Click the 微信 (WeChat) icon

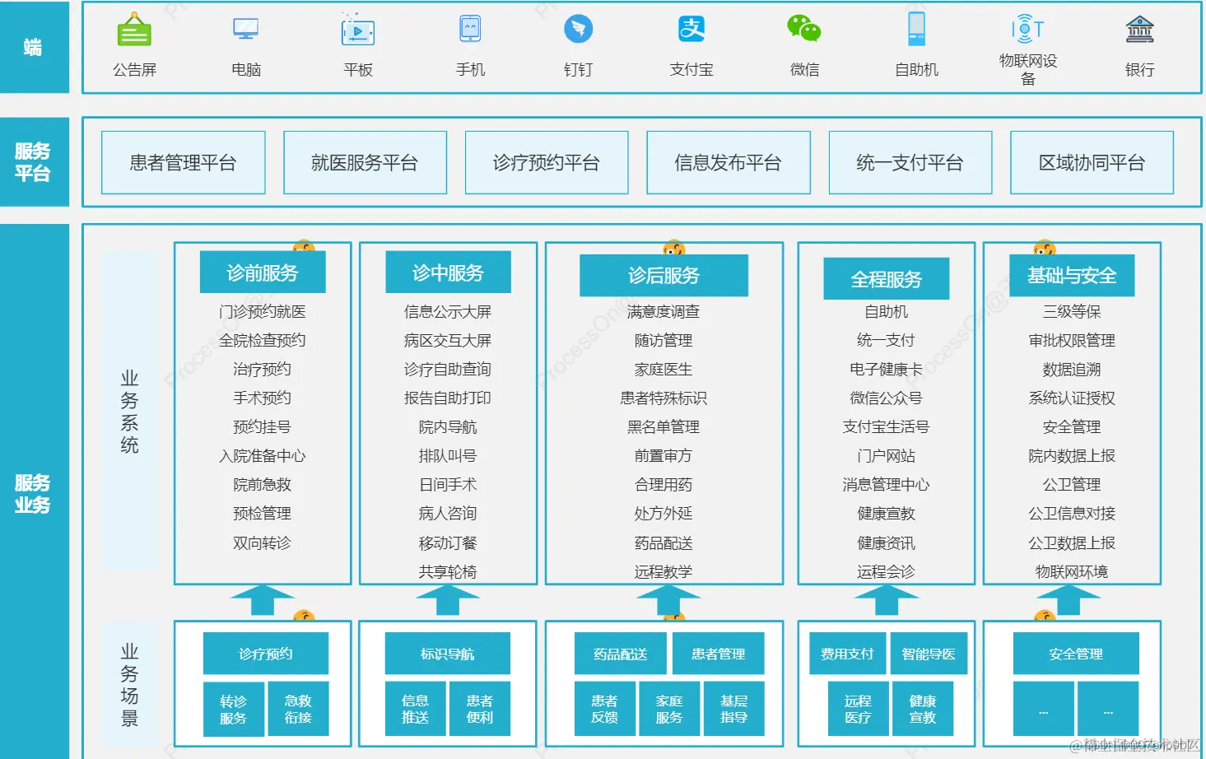point(804,29)
